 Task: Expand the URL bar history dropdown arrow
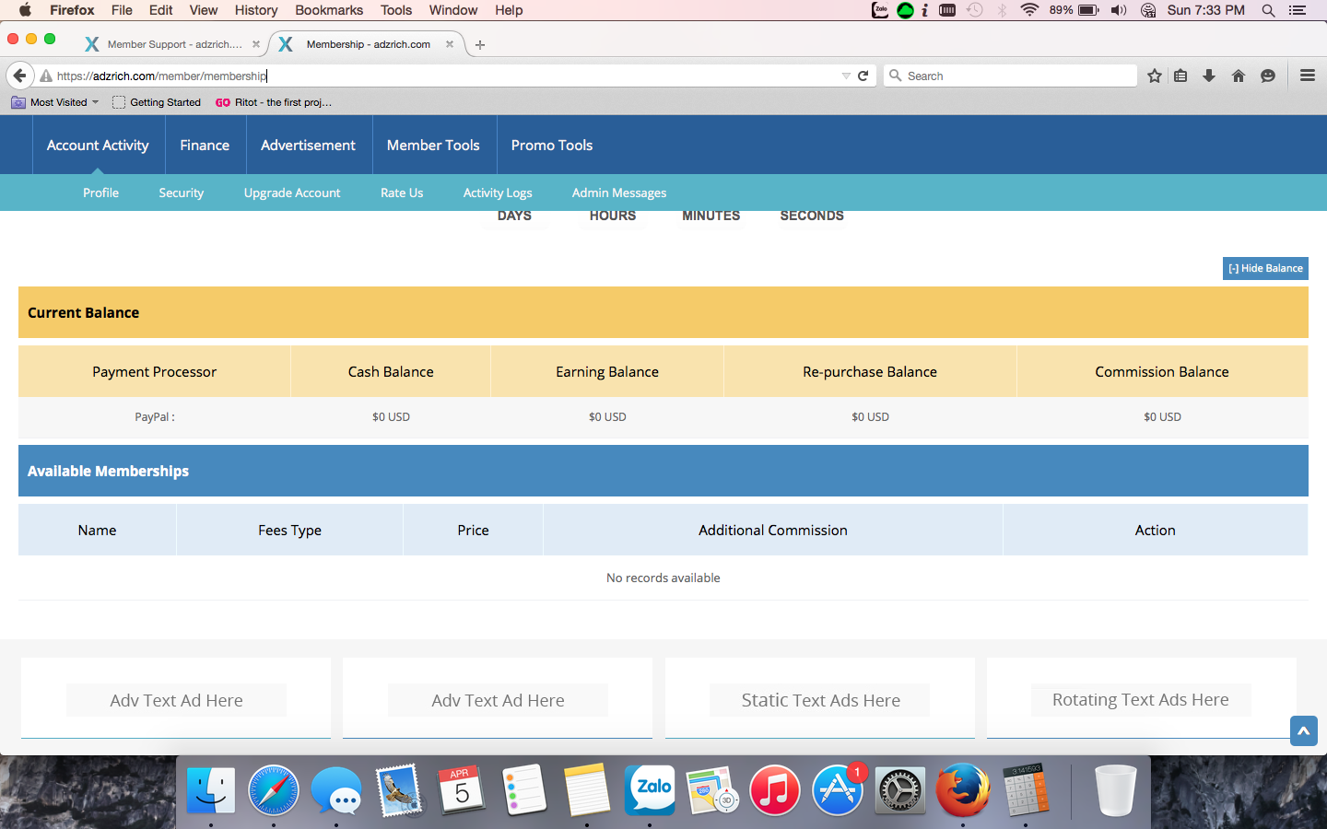[x=846, y=76]
